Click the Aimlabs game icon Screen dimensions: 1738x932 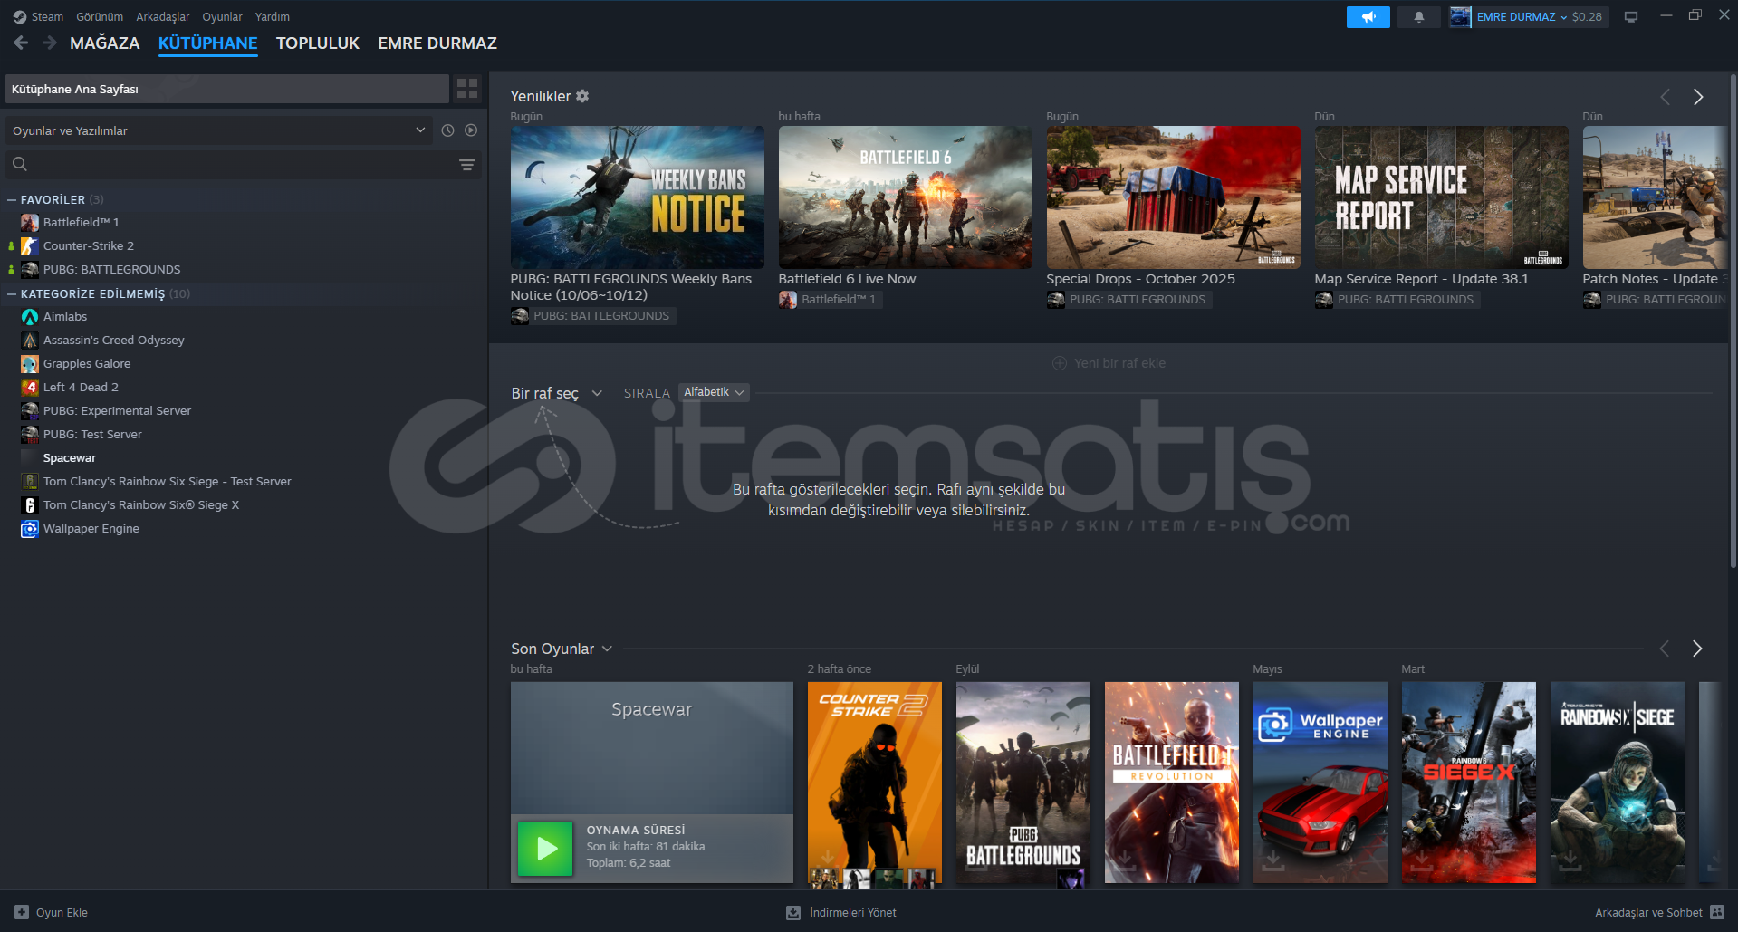tap(30, 317)
